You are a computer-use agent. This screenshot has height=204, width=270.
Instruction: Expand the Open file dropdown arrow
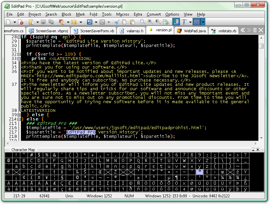pos(38,22)
